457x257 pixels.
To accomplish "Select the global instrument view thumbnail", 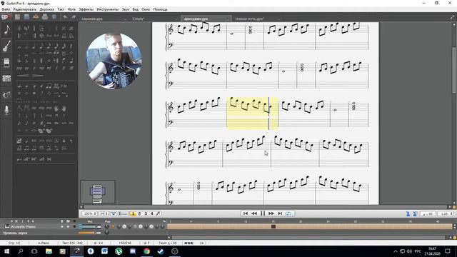I will (98, 192).
